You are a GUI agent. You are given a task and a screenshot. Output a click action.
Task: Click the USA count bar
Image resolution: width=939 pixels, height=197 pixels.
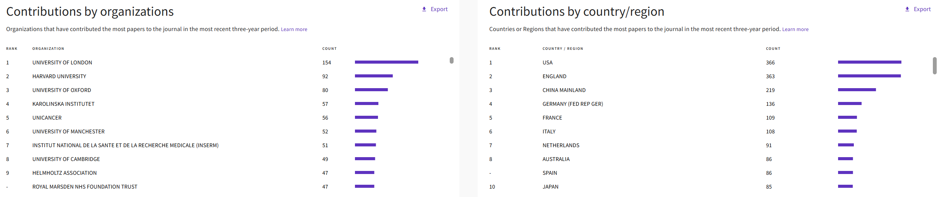click(870, 62)
